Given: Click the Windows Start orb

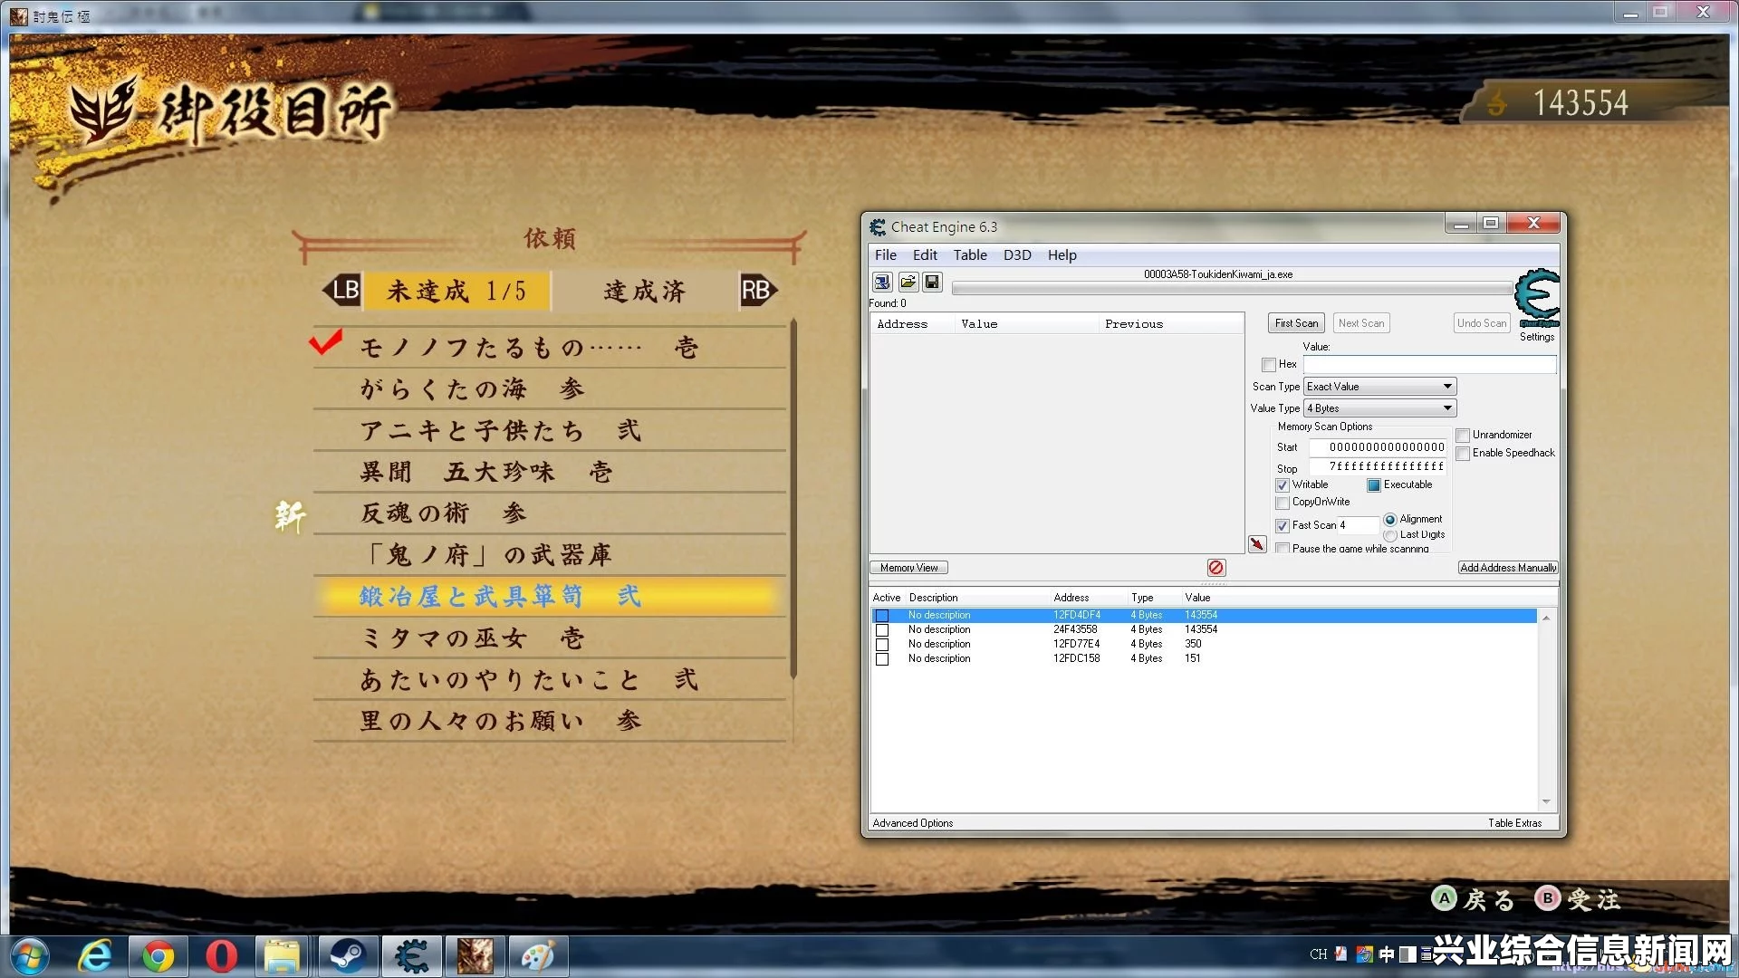Looking at the screenshot, I should pyautogui.click(x=30, y=956).
